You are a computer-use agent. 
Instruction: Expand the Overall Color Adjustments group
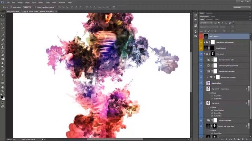pos(205,42)
